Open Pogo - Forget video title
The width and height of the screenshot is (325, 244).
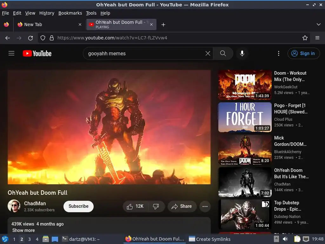(291, 109)
